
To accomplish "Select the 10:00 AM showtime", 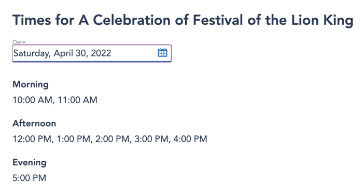I will pyautogui.click(x=32, y=100).
